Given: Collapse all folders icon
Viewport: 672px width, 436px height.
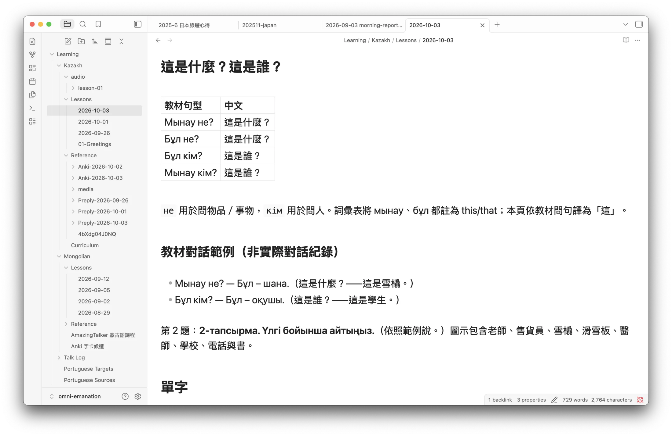Looking at the screenshot, I should (122, 41).
